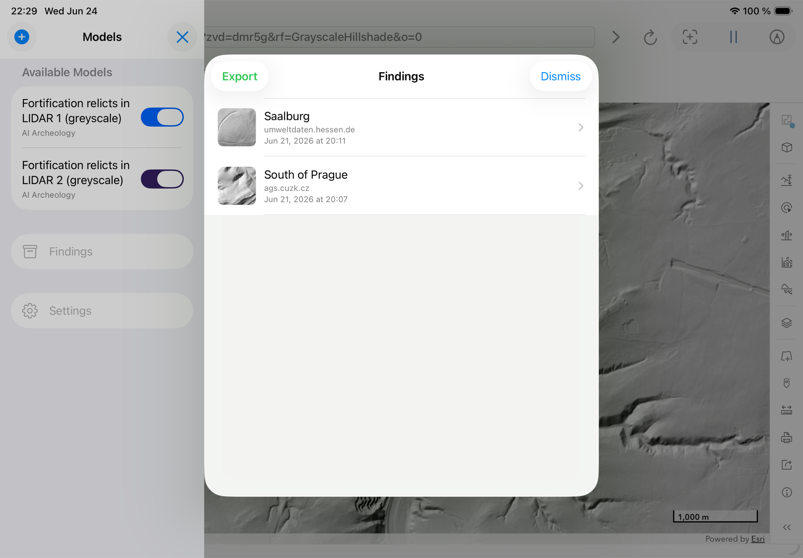Viewport: 803px width, 558px height.
Task: Tap the Wi-Fi status indicator
Action: click(x=734, y=11)
